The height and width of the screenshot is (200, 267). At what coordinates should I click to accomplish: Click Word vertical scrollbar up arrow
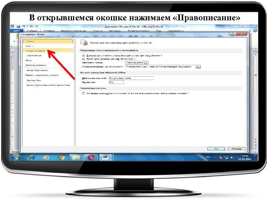tap(256, 54)
